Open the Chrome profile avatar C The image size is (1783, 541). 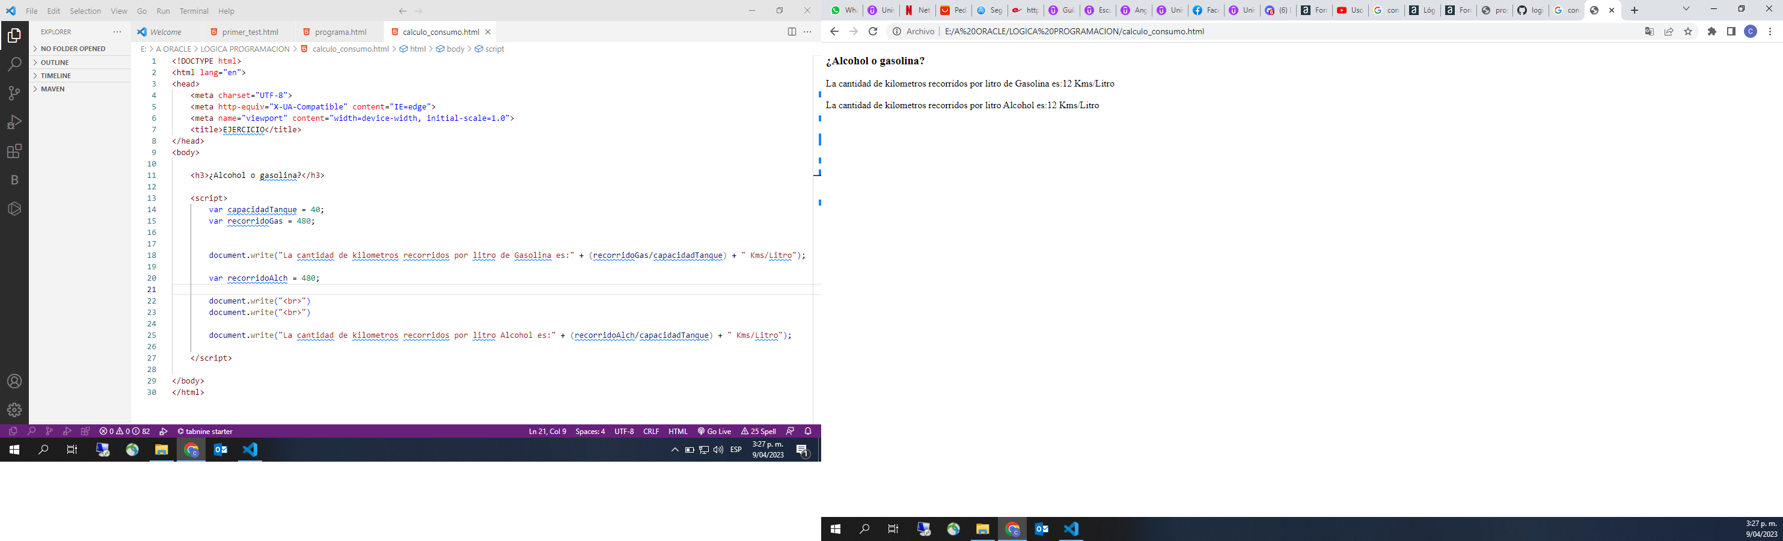(x=1751, y=31)
